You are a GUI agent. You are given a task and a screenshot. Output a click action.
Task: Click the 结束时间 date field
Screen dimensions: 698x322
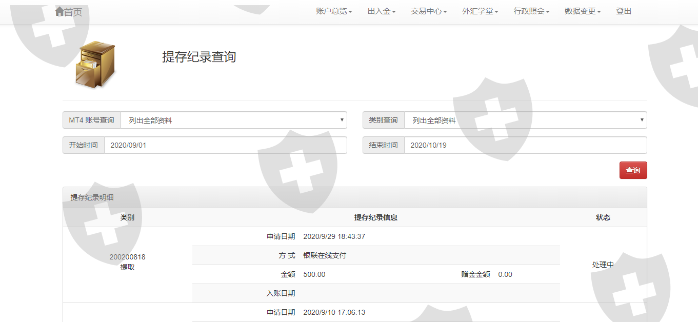pos(525,145)
